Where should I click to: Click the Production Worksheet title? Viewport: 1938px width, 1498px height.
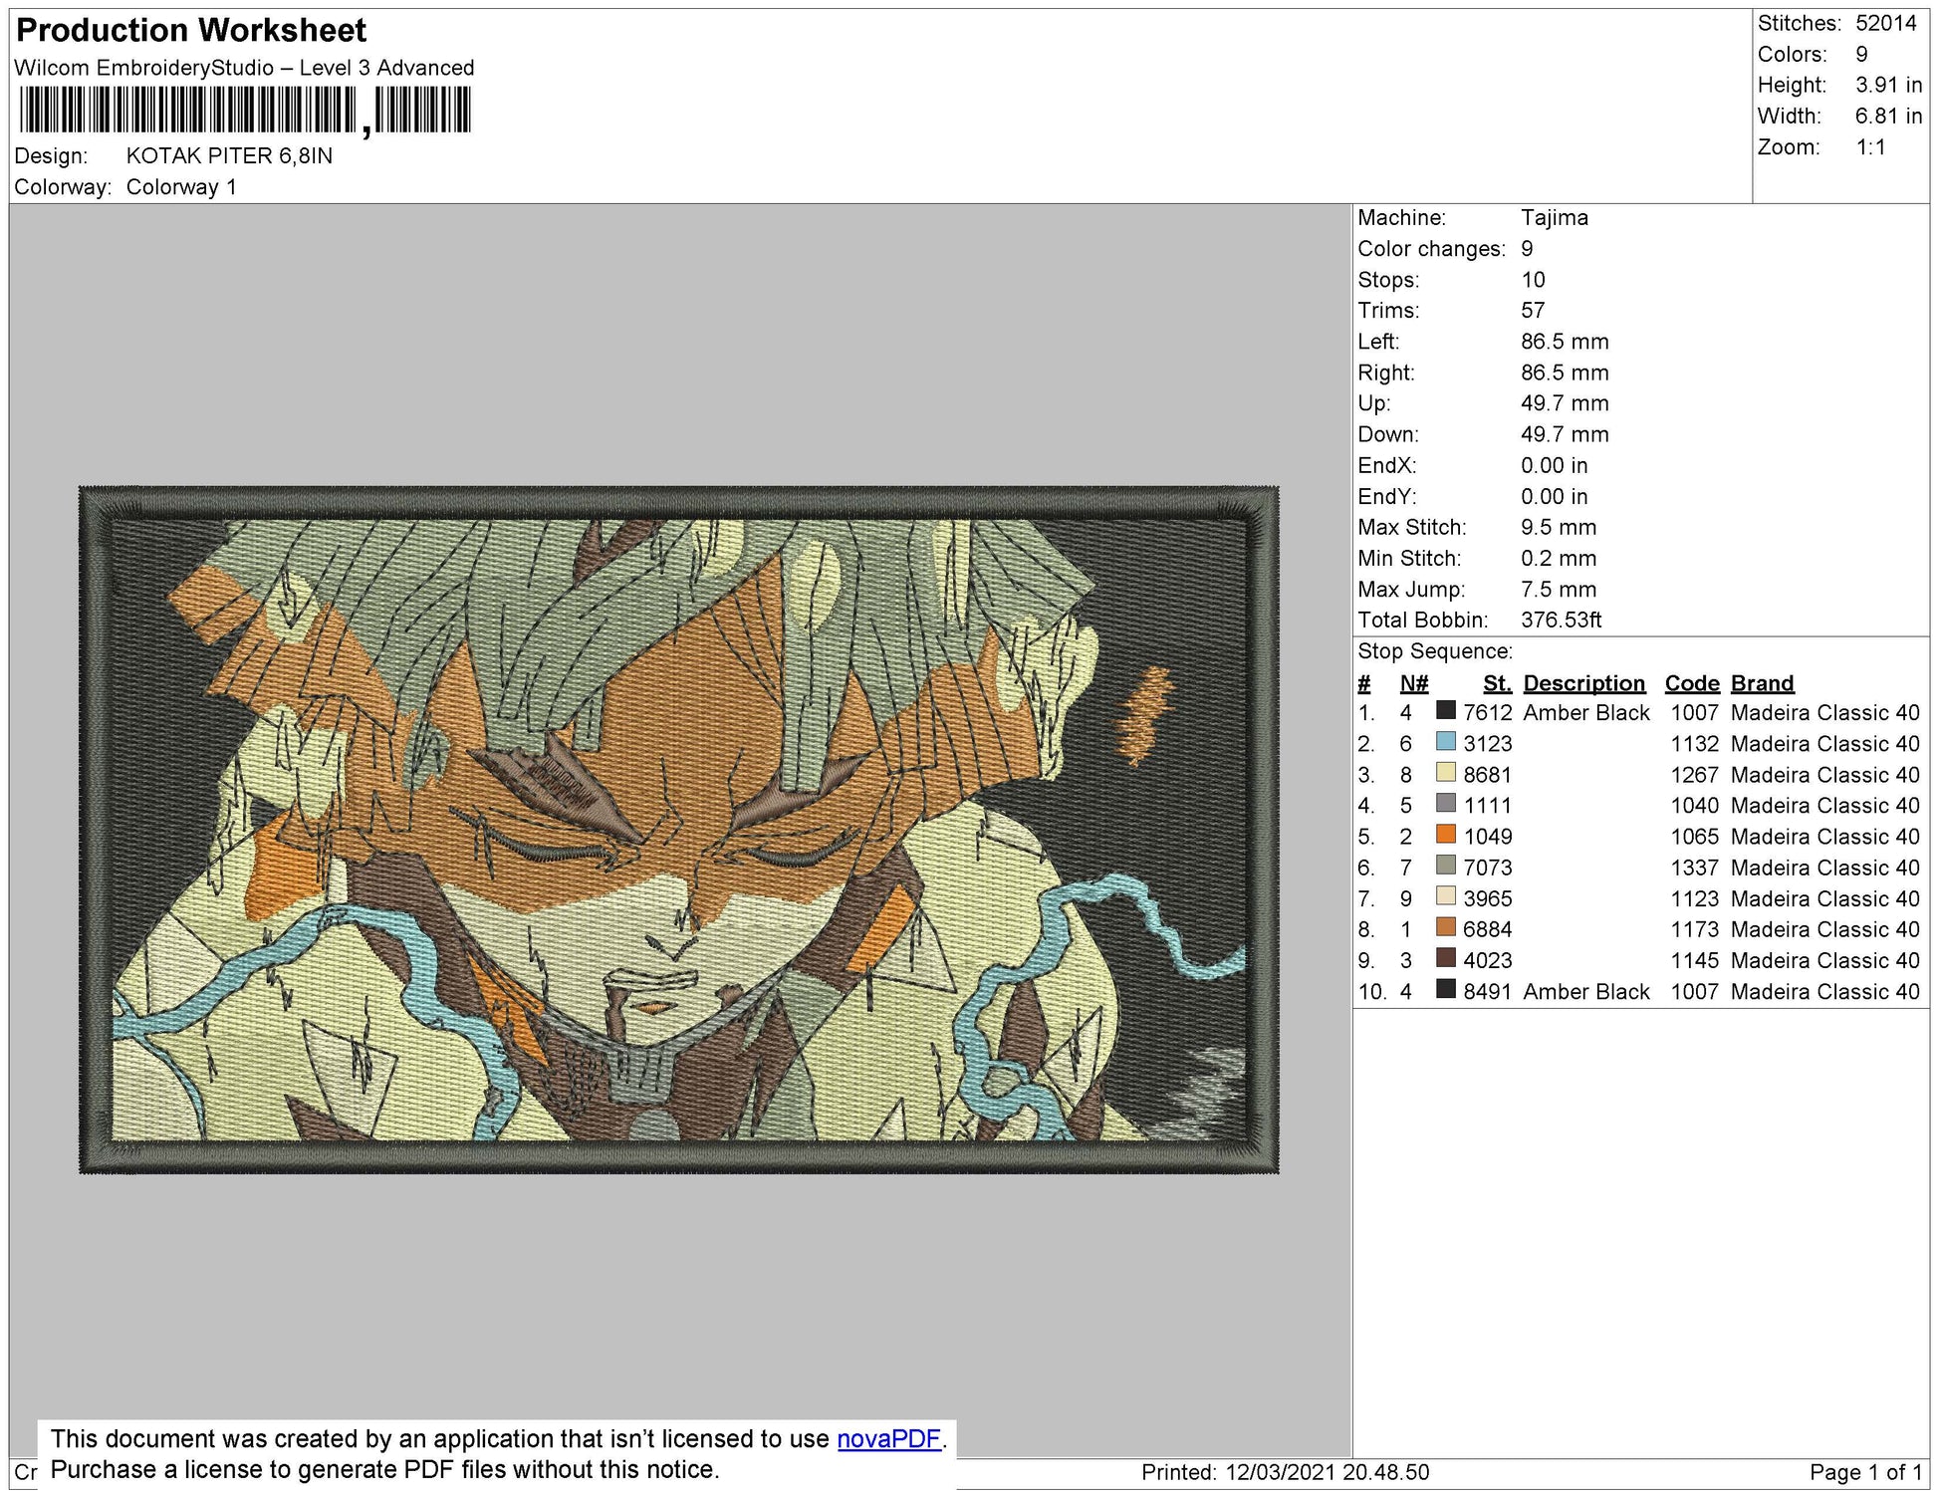[x=191, y=31]
